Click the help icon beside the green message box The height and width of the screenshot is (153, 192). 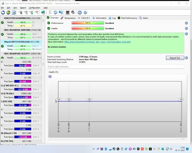pyautogui.click(x=186, y=34)
